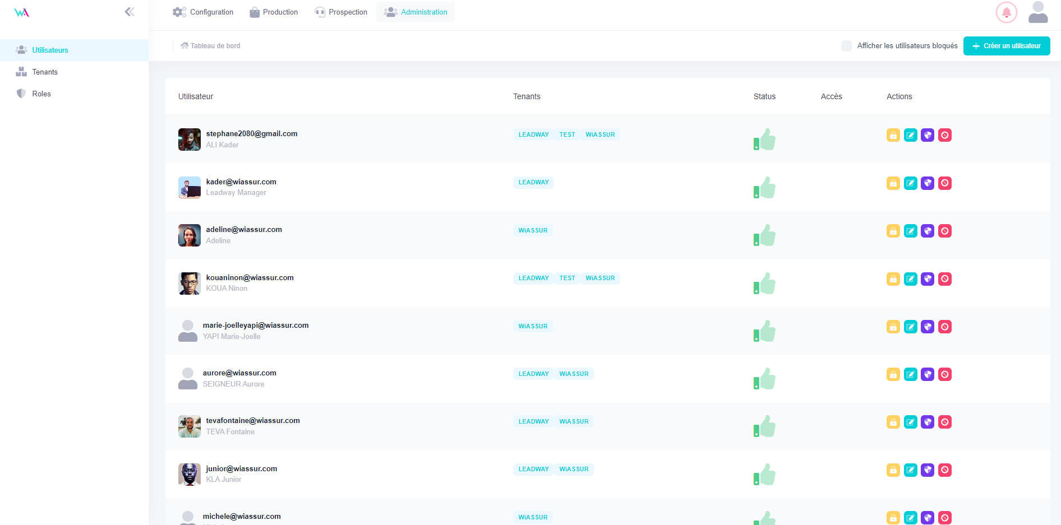Open Roles in the sidebar
Viewport: 1061px width, 525px height.
click(x=41, y=94)
